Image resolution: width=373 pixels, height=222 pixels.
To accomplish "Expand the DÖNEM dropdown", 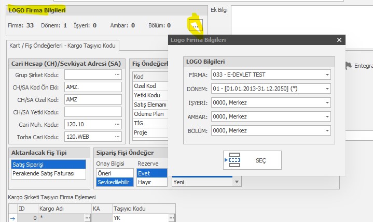I will pyautogui.click(x=327, y=89).
